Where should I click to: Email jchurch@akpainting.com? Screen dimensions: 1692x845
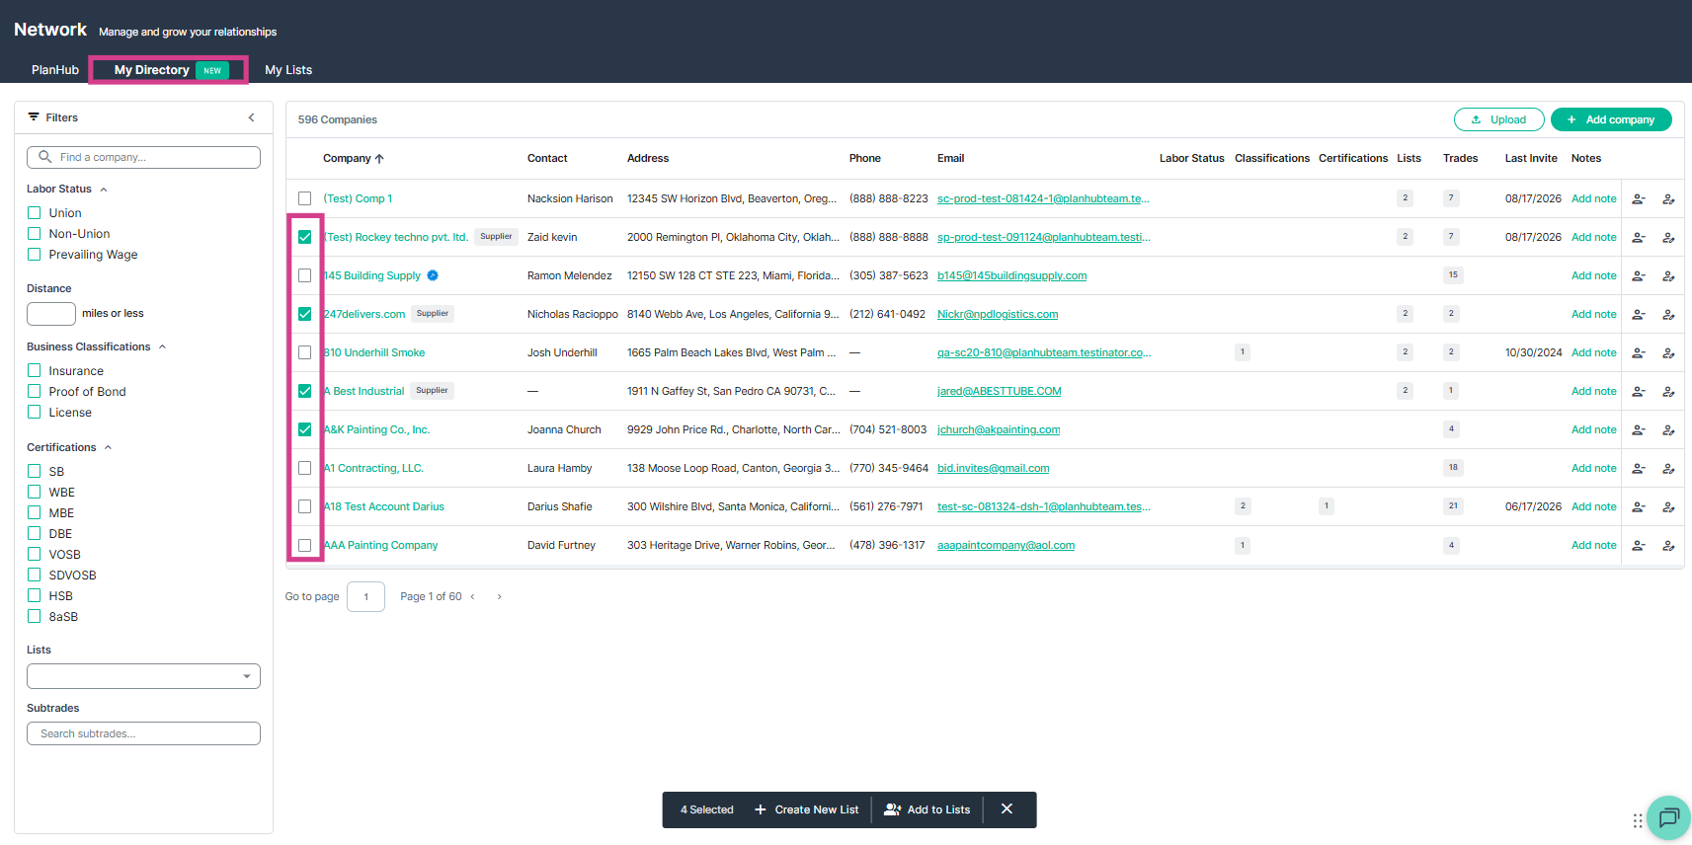pyautogui.click(x=999, y=430)
